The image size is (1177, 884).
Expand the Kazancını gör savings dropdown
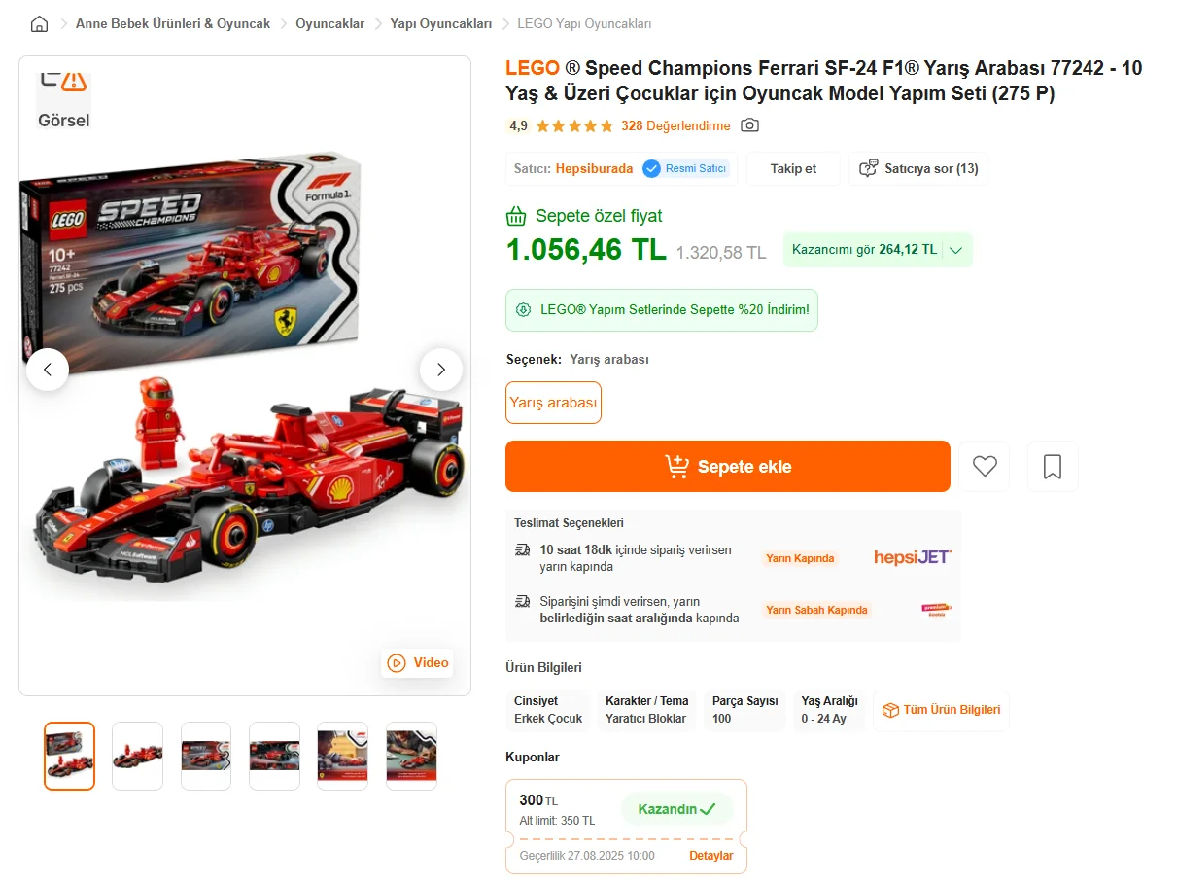tap(955, 250)
